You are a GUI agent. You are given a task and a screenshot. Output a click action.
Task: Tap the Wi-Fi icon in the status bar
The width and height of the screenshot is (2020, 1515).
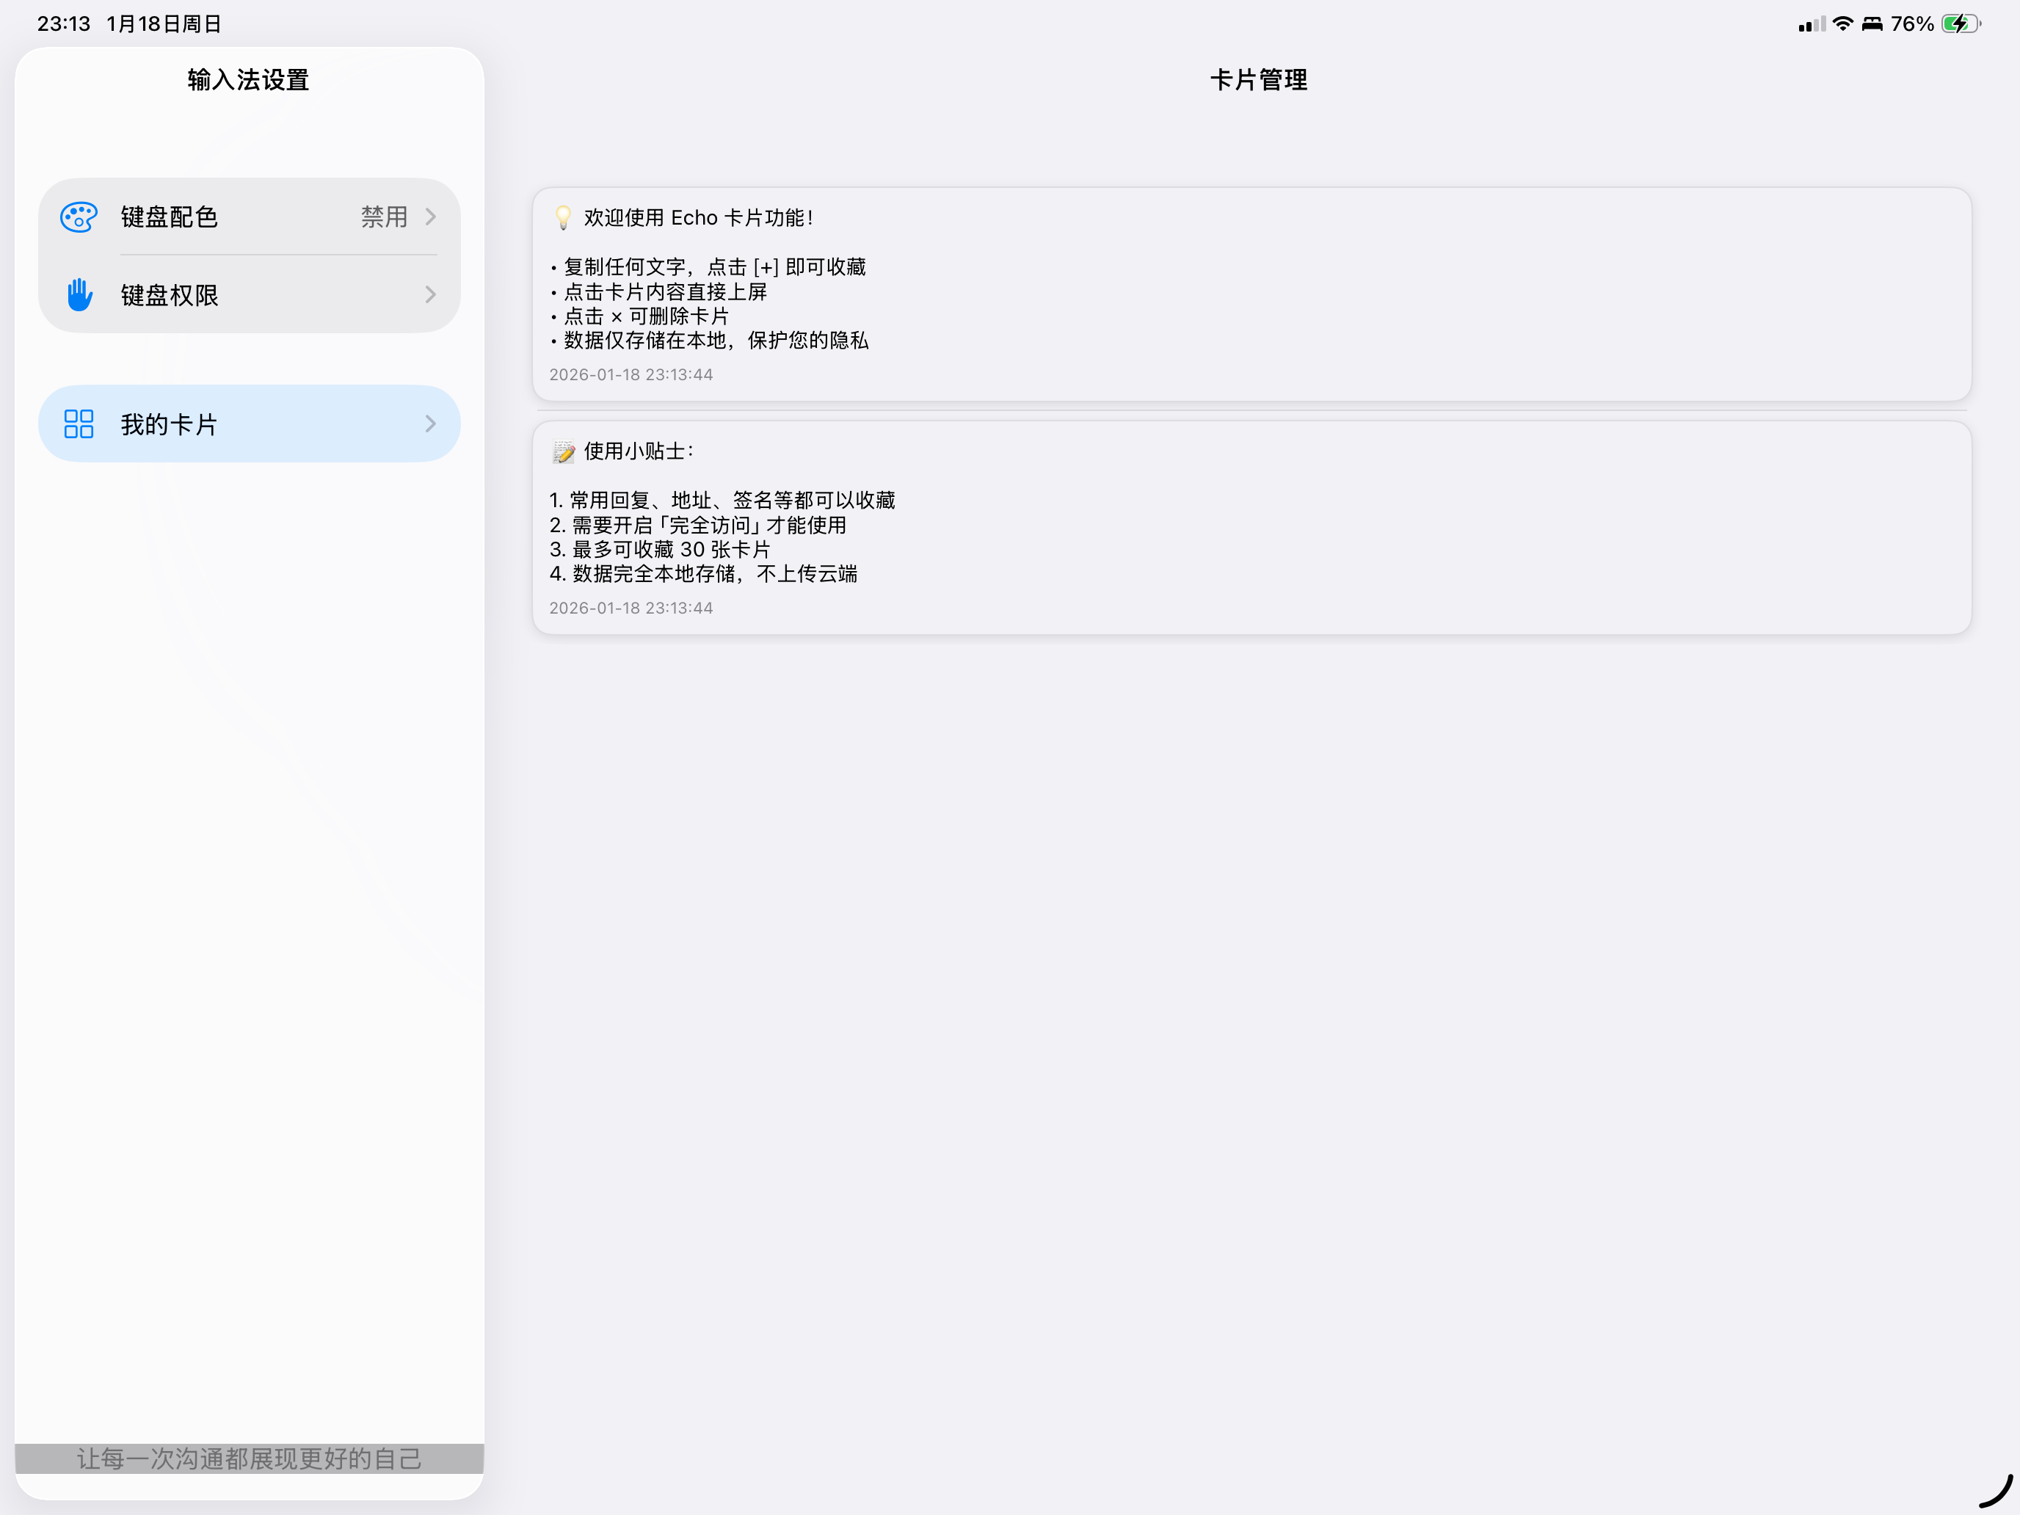tap(1843, 23)
